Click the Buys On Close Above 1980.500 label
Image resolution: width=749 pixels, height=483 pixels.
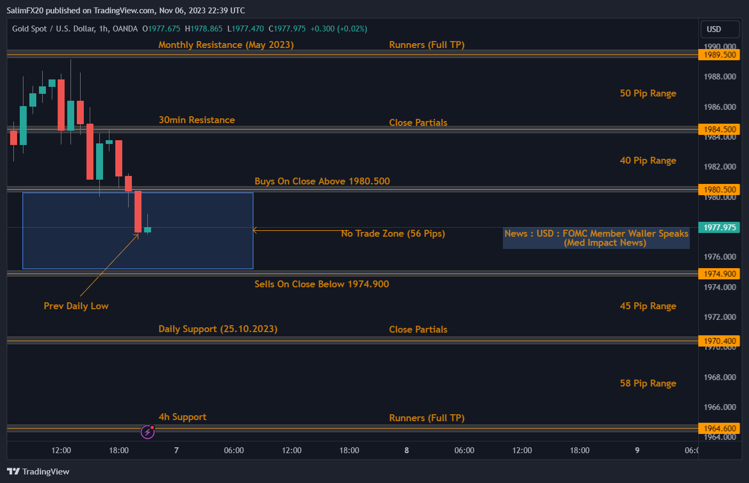pyautogui.click(x=322, y=181)
